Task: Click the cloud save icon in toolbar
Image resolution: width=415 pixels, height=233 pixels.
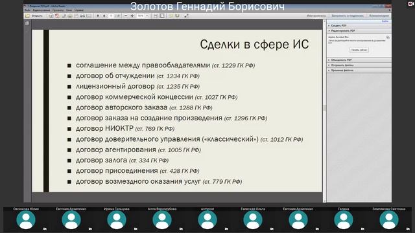Action: point(70,16)
